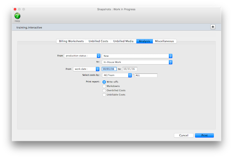Switch to the Billing Worksheets tab

[71, 41]
